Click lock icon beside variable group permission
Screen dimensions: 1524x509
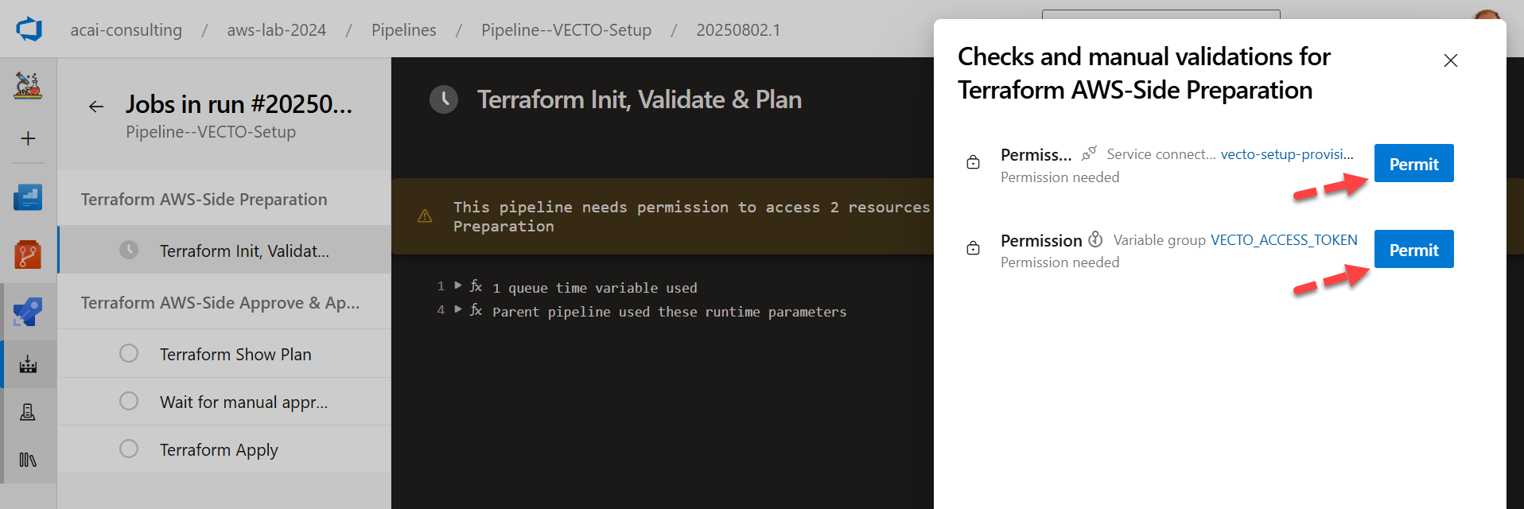[973, 248]
